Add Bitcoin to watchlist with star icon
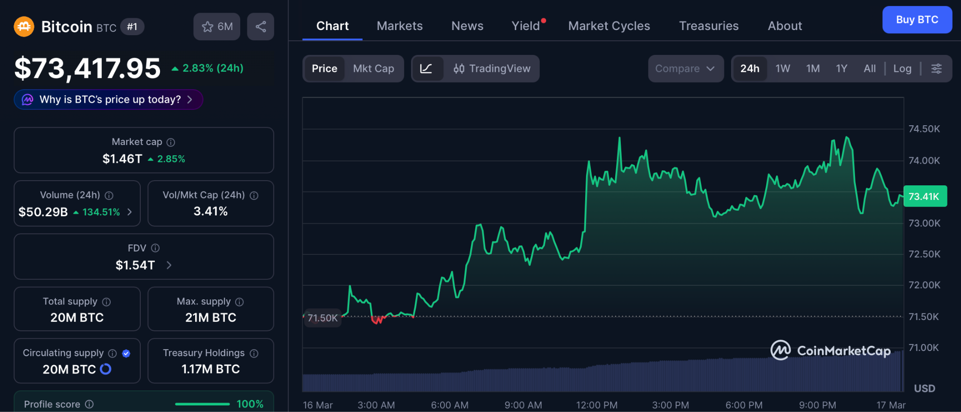961x412 pixels. coord(217,27)
